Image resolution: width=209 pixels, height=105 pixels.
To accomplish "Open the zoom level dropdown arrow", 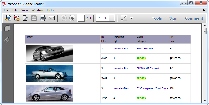I will coord(112,18).
